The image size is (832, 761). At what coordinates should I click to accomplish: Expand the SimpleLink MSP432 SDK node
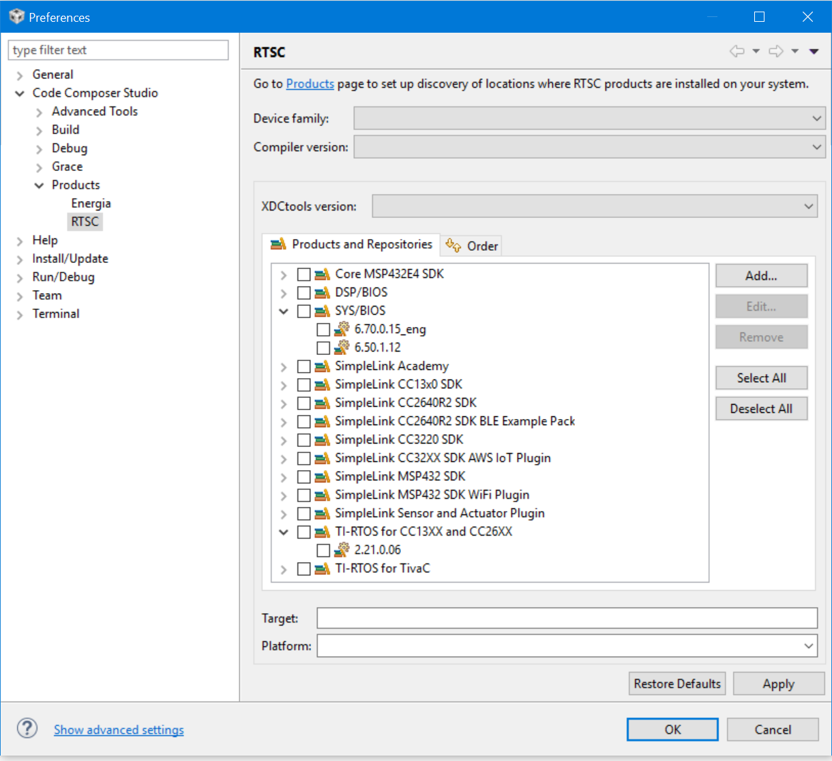[x=284, y=477]
